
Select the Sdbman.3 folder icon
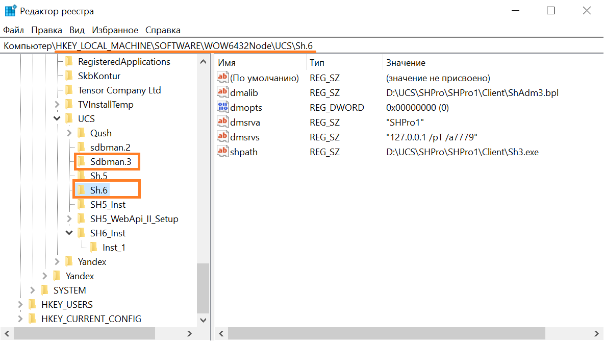tap(81, 162)
